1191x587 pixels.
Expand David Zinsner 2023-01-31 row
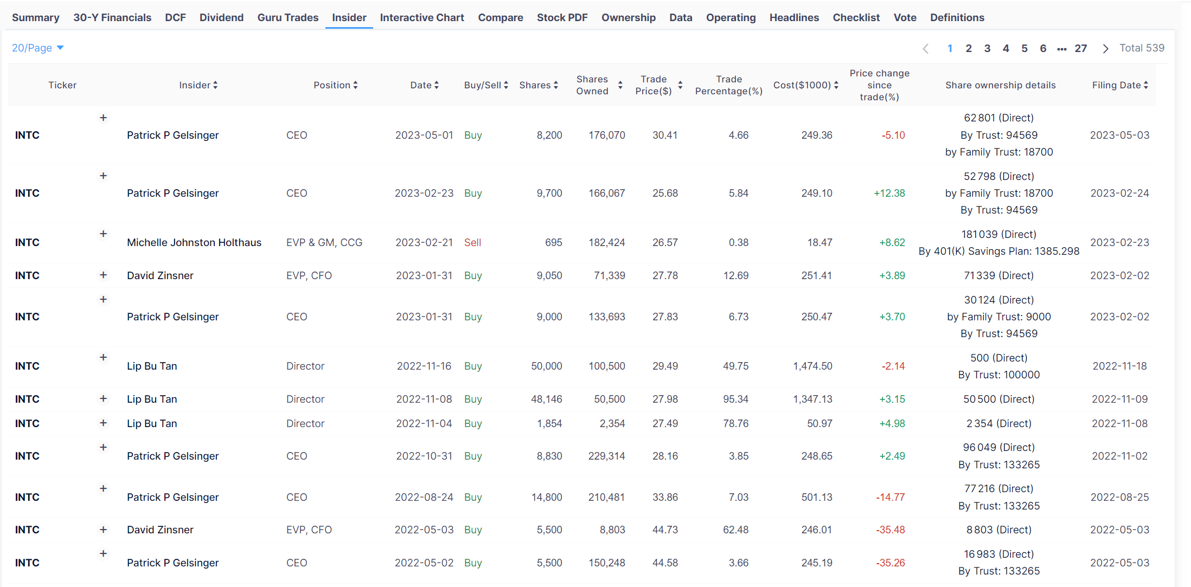point(103,275)
